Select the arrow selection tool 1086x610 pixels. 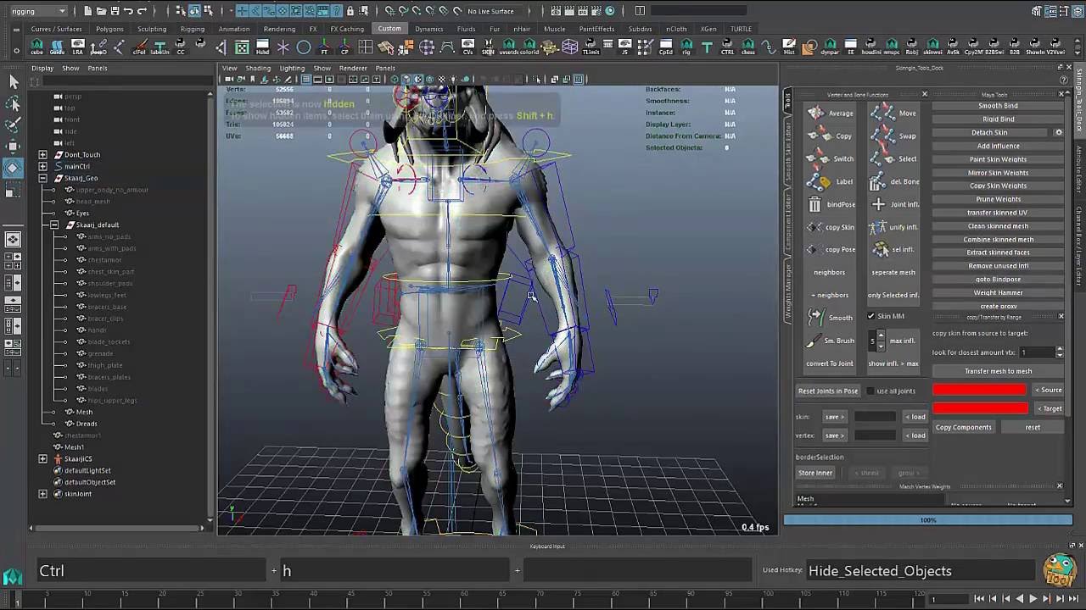pyautogui.click(x=13, y=81)
